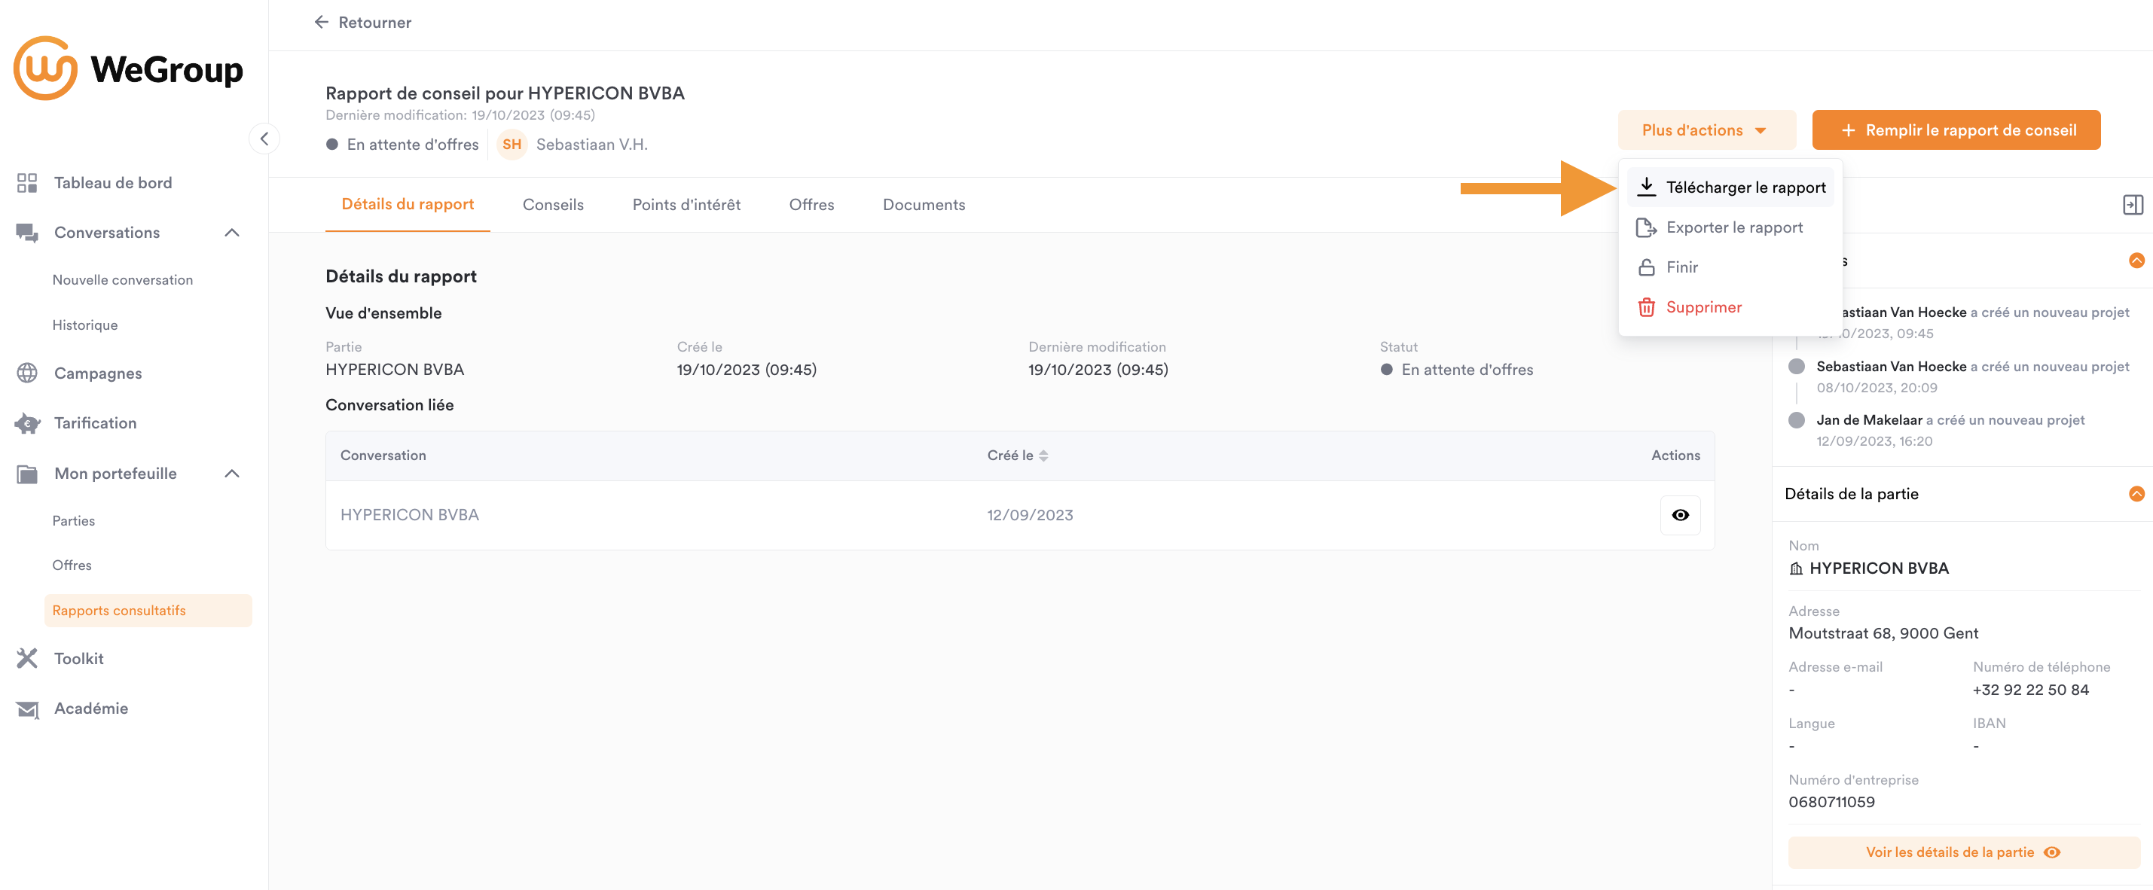Collapse the Mon portefeuille sidebar menu
This screenshot has width=2153, height=890.
[x=232, y=474]
